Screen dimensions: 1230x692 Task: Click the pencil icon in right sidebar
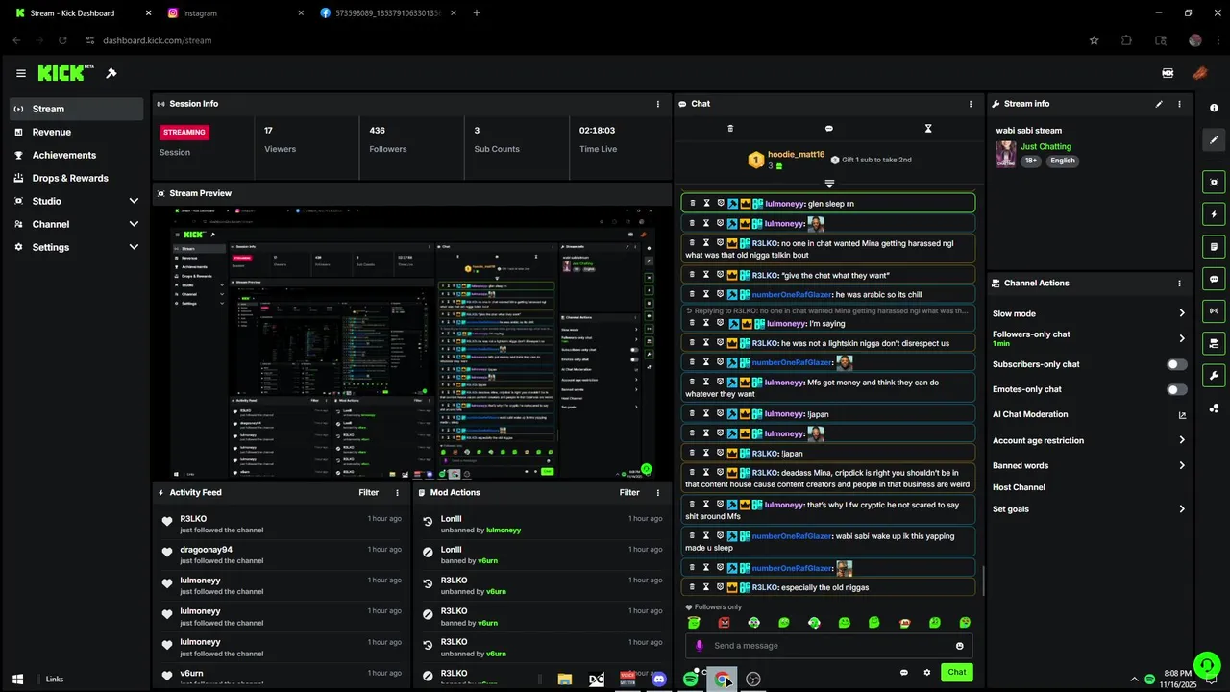1215,140
